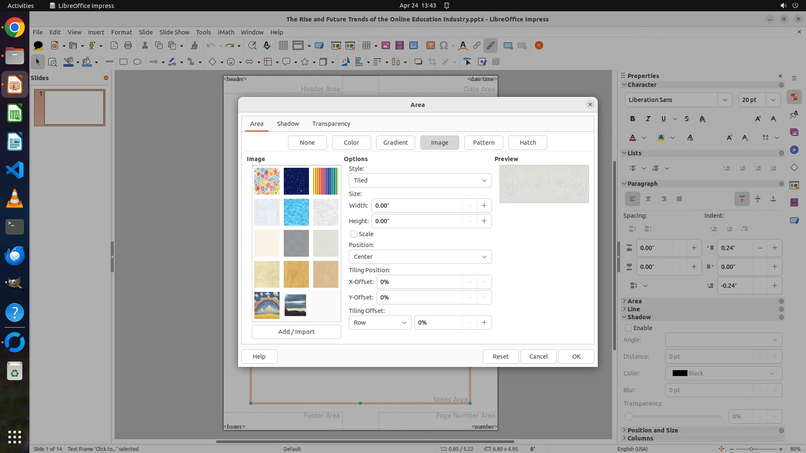
Task: Open LibreOffice Calc from the dock
Action: click(x=15, y=114)
